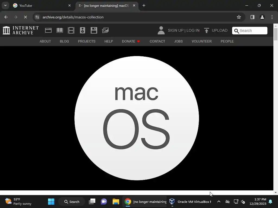Screen dimensions: 278x208
Task: Open the JOBS menu item
Action: click(178, 41)
